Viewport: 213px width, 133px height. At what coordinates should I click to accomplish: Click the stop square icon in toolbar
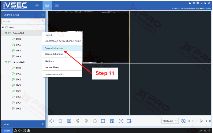click(61, 121)
